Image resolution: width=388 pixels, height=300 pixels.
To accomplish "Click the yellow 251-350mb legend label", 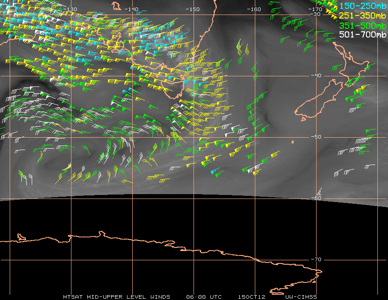I will [362, 15].
